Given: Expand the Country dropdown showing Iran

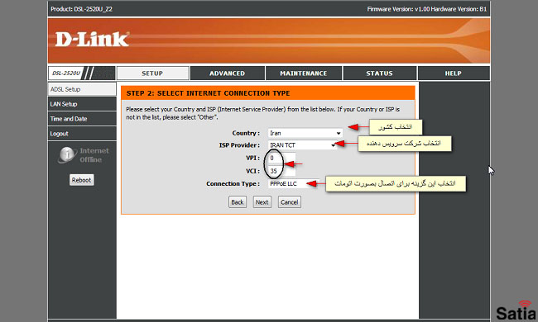Looking at the screenshot, I should coord(305,133).
